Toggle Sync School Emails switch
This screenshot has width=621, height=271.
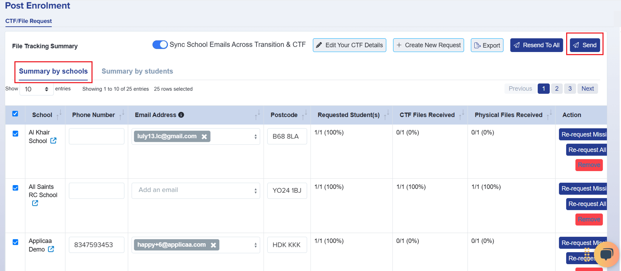click(160, 45)
